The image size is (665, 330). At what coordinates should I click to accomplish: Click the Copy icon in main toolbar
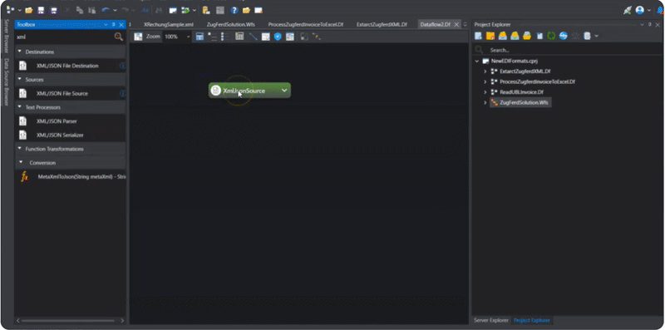coord(80,10)
